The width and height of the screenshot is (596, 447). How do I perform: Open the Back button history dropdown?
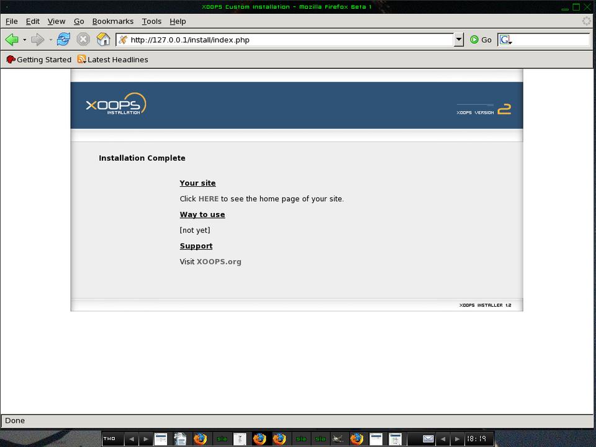click(x=24, y=40)
